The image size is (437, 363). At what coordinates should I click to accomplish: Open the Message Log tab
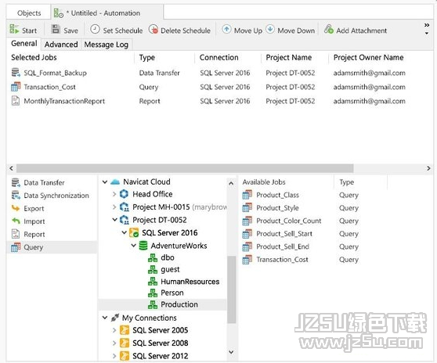(107, 45)
